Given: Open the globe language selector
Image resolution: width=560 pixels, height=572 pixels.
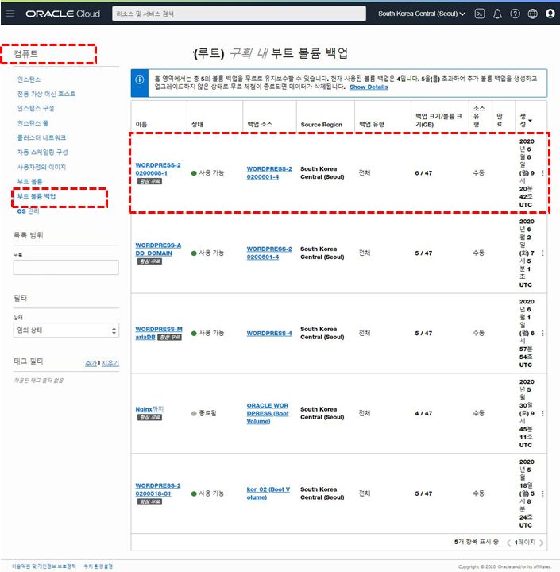Looking at the screenshot, I should pyautogui.click(x=533, y=14).
